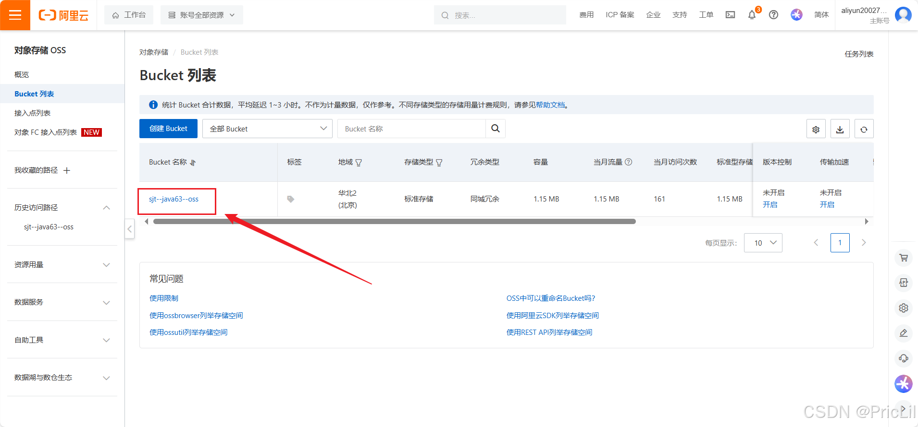918x427 pixels.
Task: Open the customer service headset icon
Action: click(904, 358)
